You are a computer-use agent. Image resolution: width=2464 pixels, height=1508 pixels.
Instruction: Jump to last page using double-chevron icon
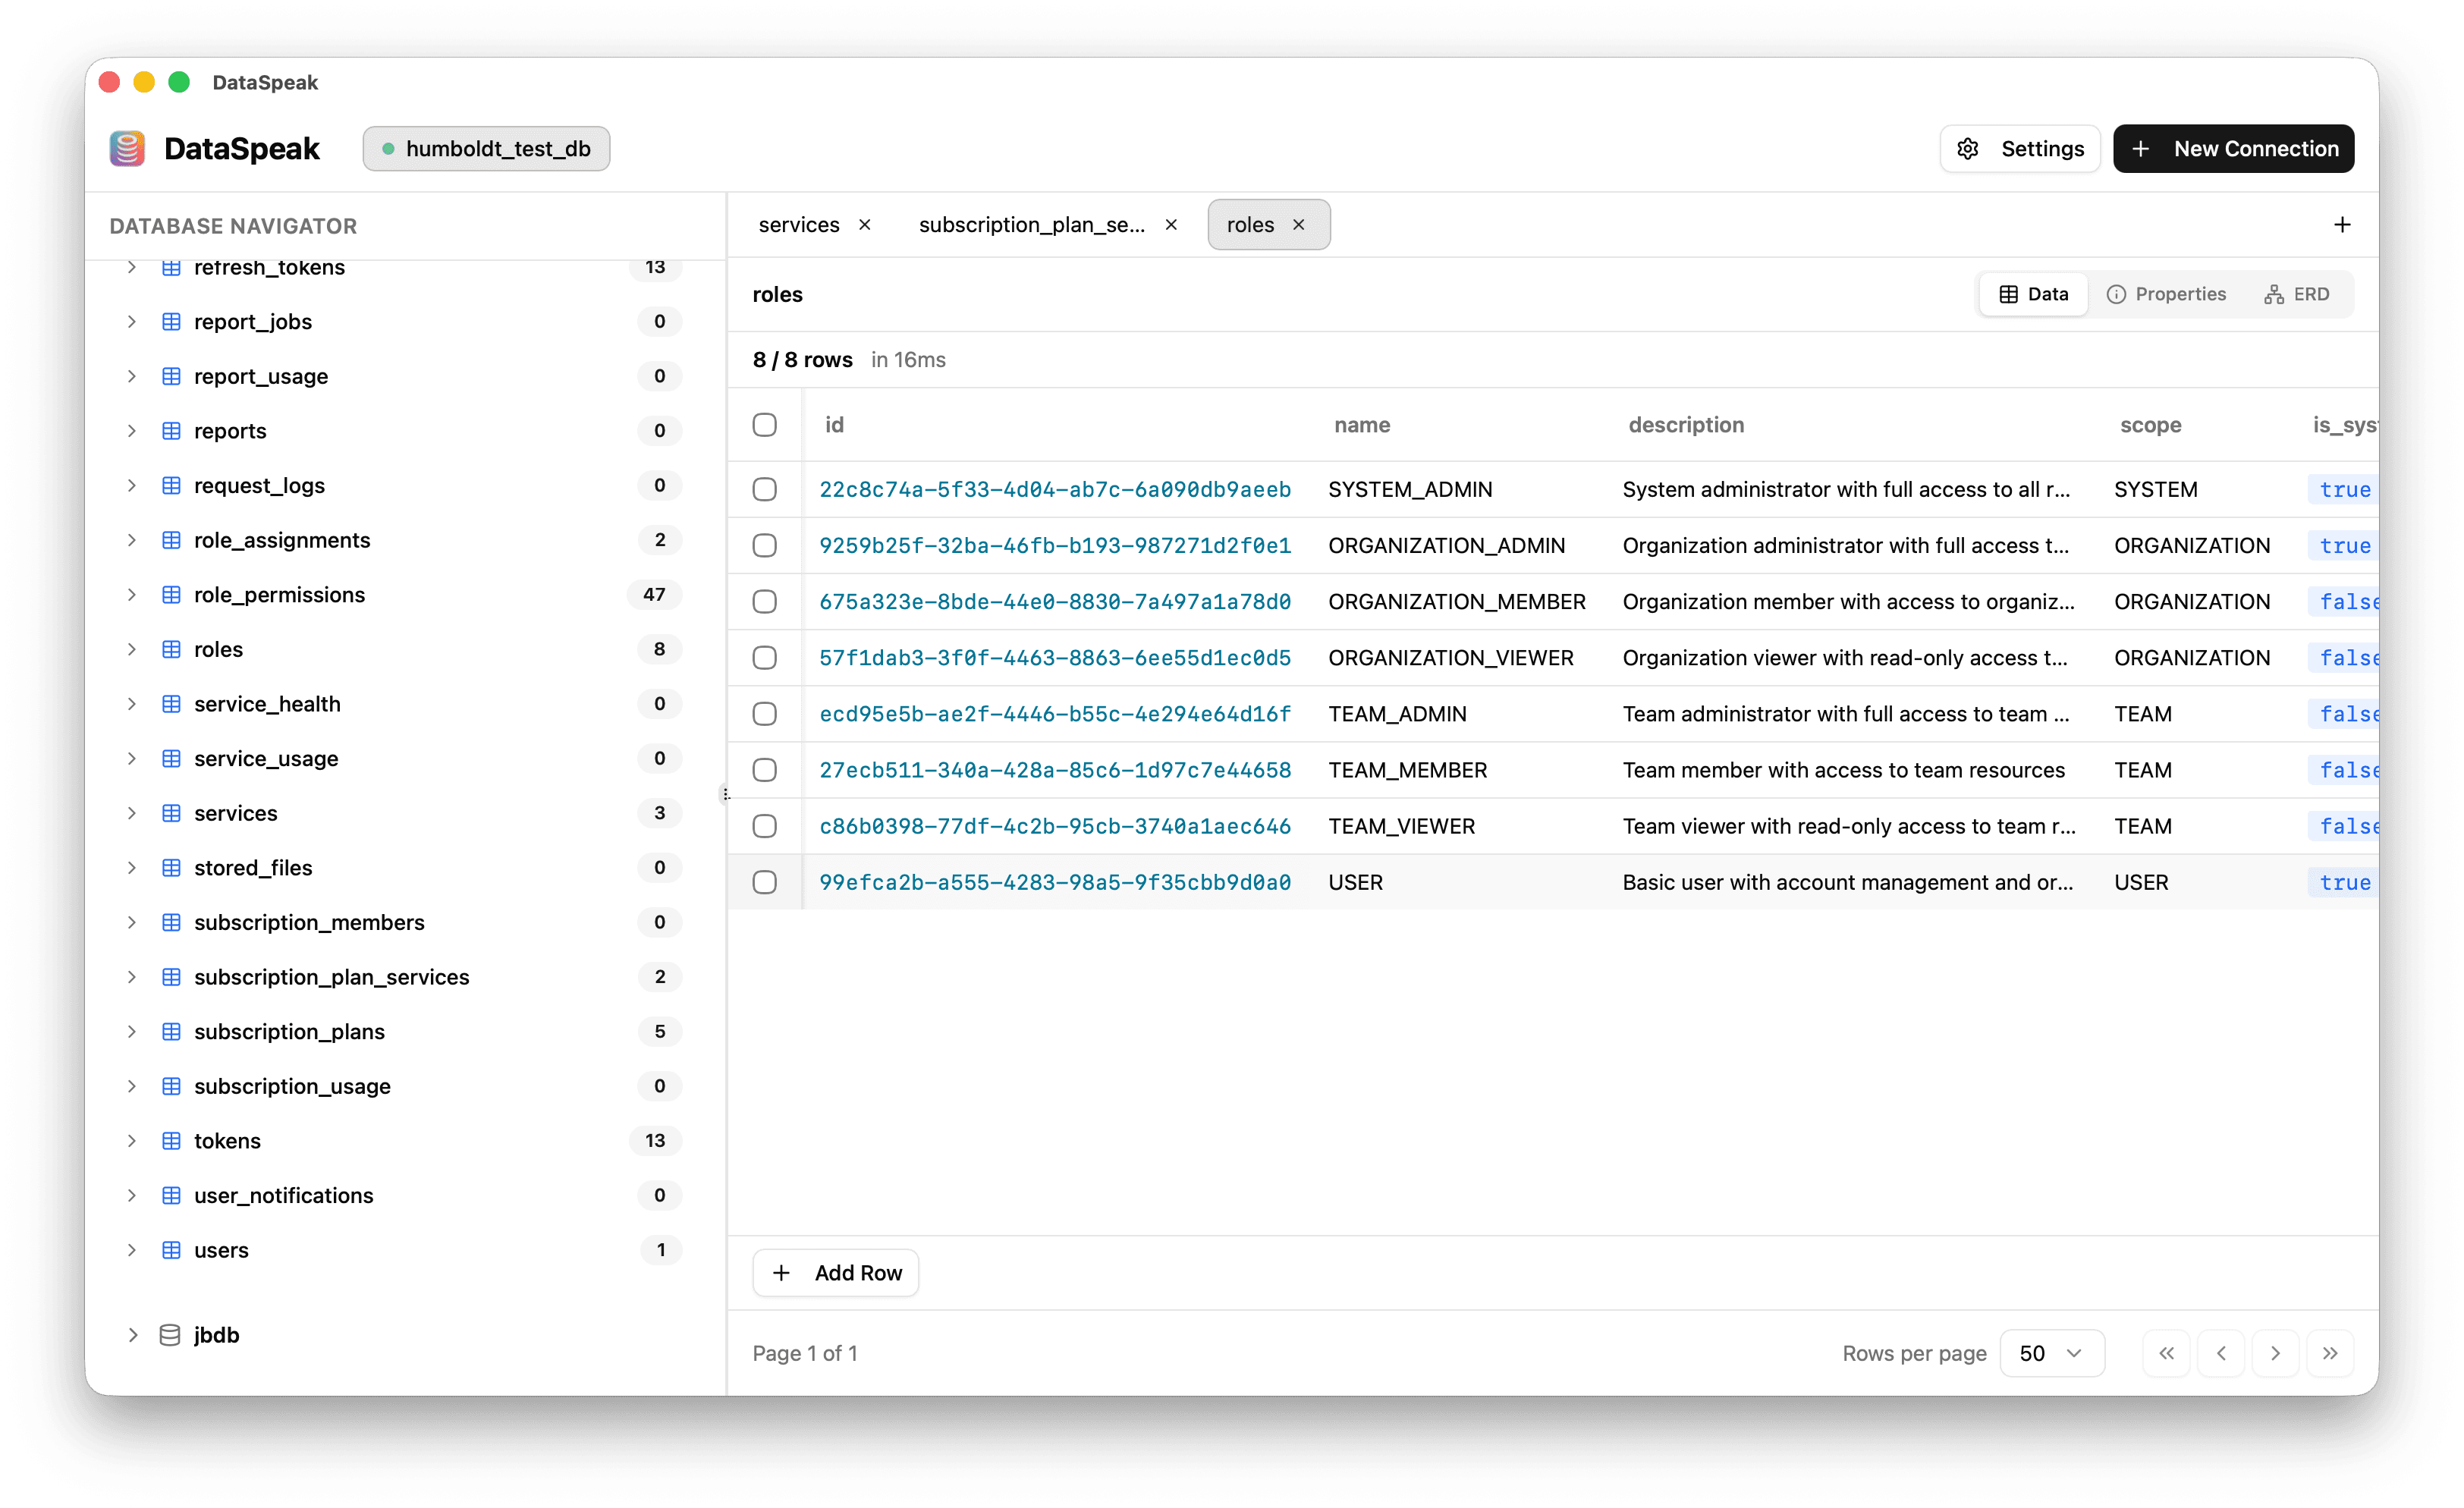pyautogui.click(x=2330, y=1352)
